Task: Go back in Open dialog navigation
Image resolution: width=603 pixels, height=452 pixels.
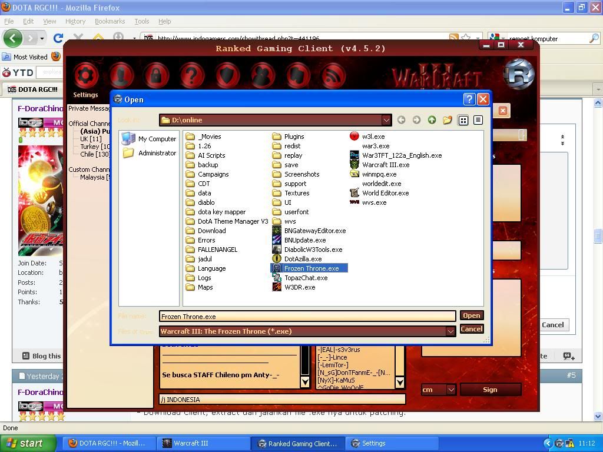Action: point(401,120)
